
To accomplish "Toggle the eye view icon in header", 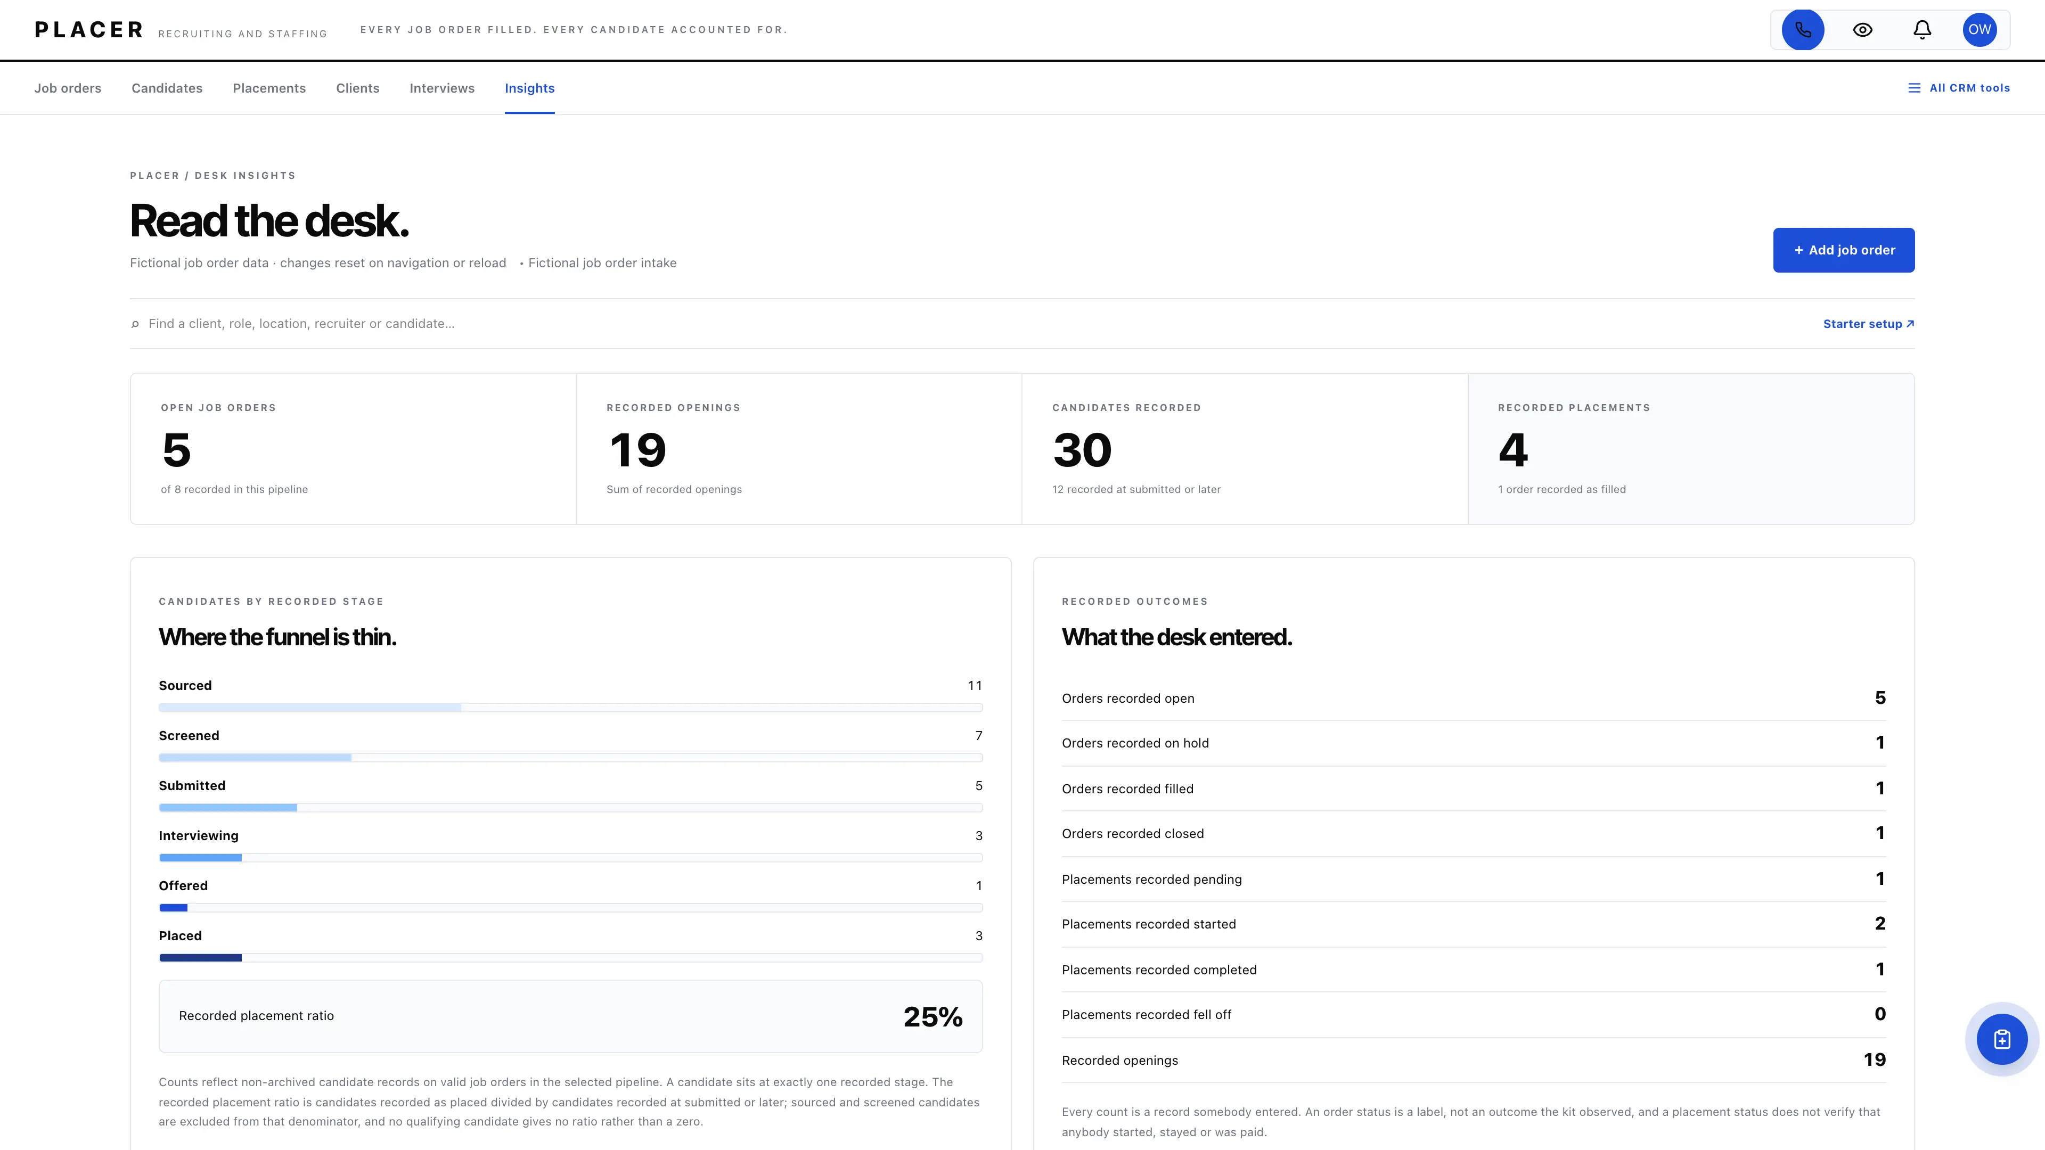I will (x=1862, y=30).
